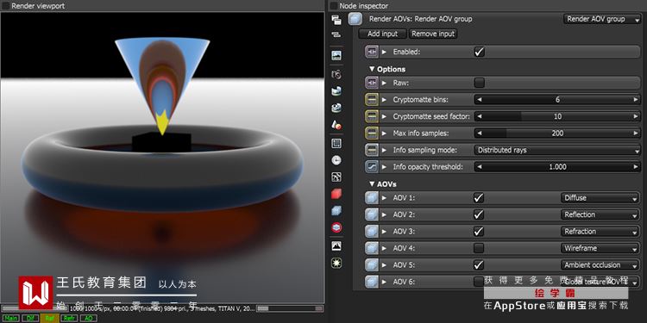Open the AOV 1 Diffuse type dropdown
This screenshot has width=647, height=323.
tap(600, 198)
